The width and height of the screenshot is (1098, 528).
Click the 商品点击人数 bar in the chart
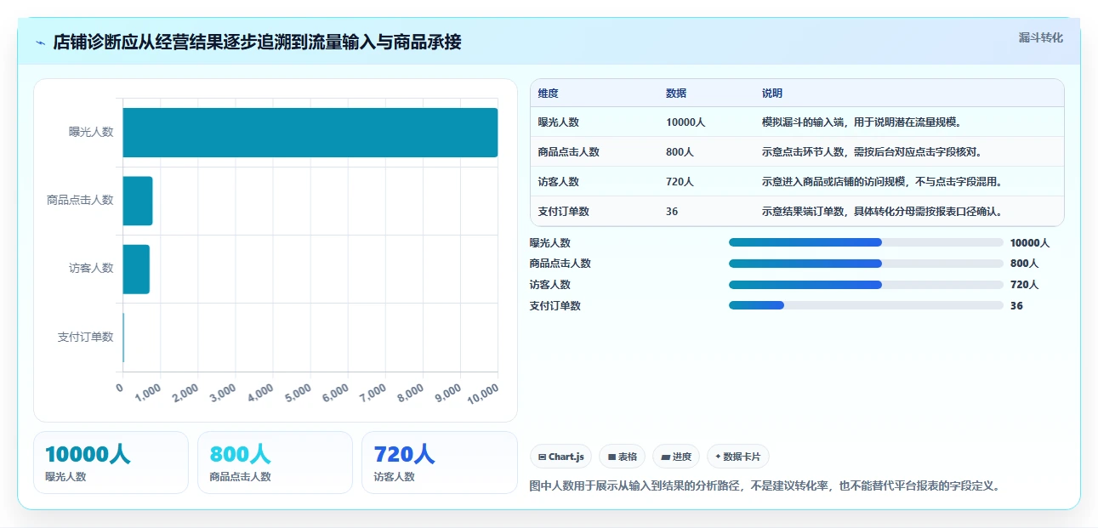point(138,201)
